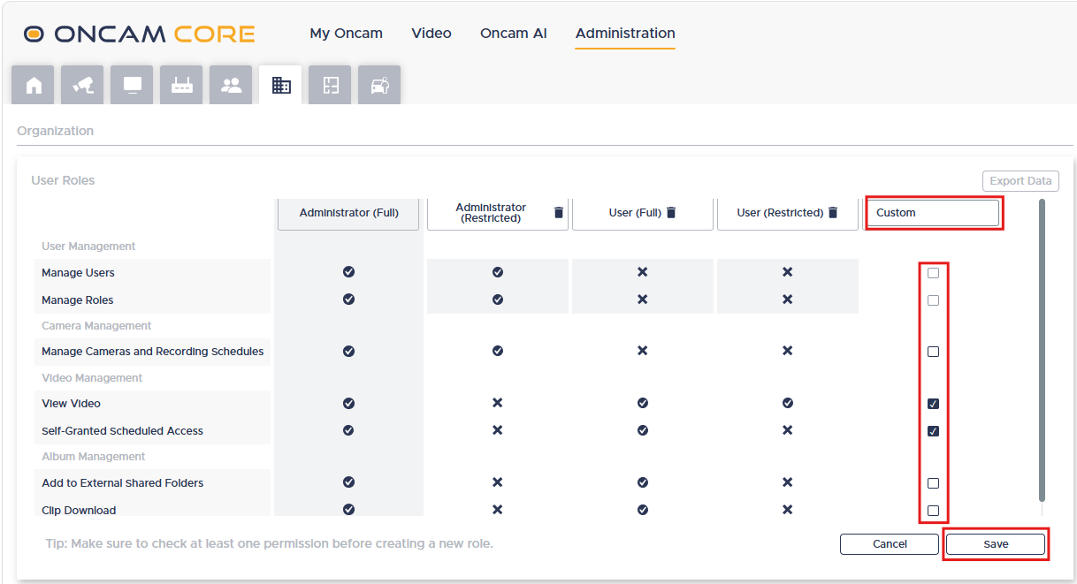1077x584 pixels.
Task: Open the network router icon tab
Action: [x=182, y=85]
